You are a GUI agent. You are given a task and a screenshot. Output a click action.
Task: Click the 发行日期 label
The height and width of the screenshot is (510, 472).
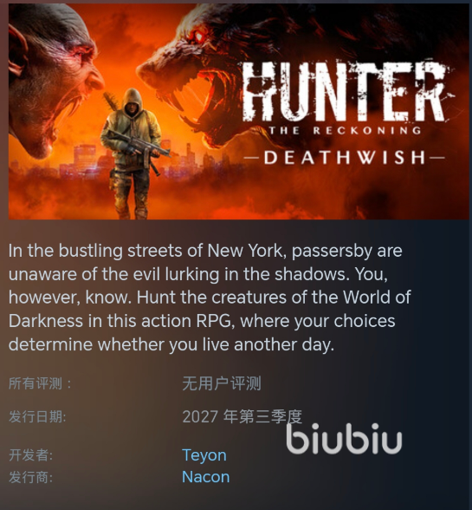[x=37, y=416]
